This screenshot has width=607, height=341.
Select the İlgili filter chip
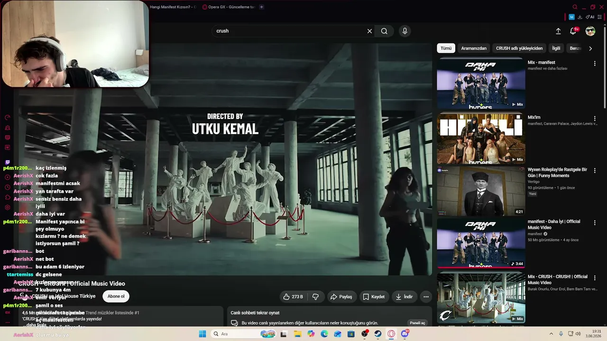(x=556, y=48)
